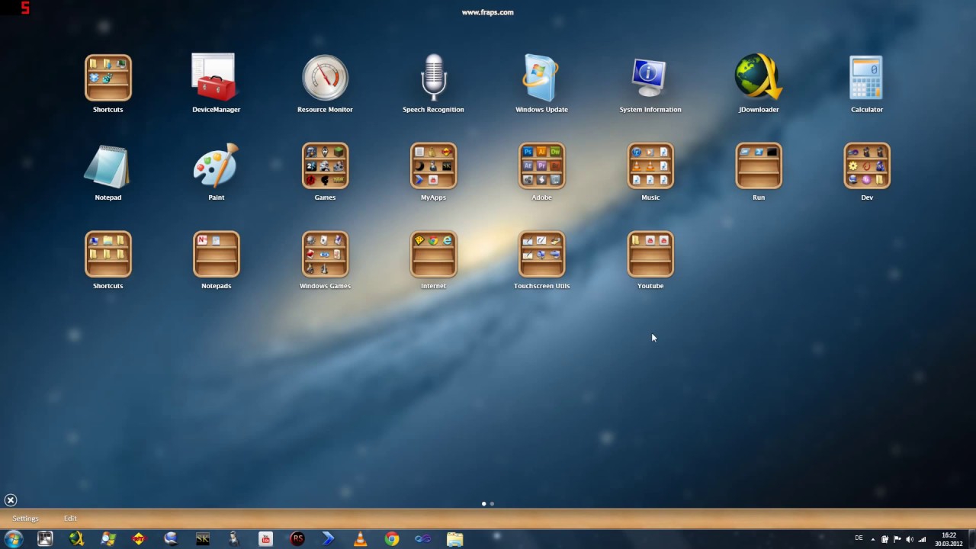This screenshot has width=976, height=549.
Task: Launch Resource Monitor
Action: 325,78
